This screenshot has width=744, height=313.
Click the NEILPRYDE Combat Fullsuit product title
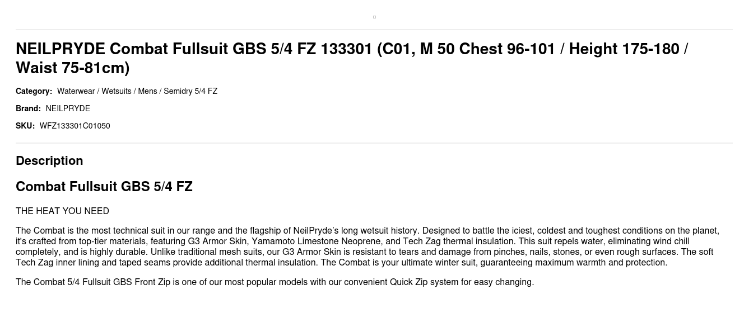(351, 49)
